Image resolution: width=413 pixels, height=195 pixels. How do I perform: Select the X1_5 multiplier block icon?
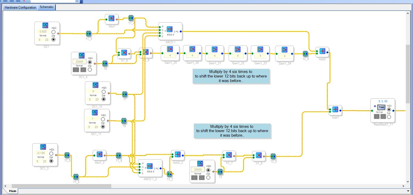[124, 53]
